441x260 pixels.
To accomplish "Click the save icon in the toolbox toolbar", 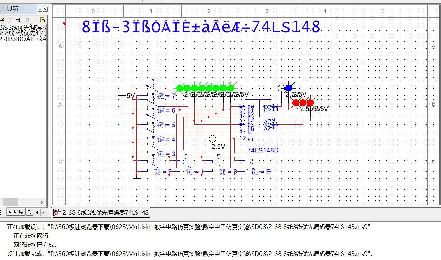I will pyautogui.click(x=10, y=20).
